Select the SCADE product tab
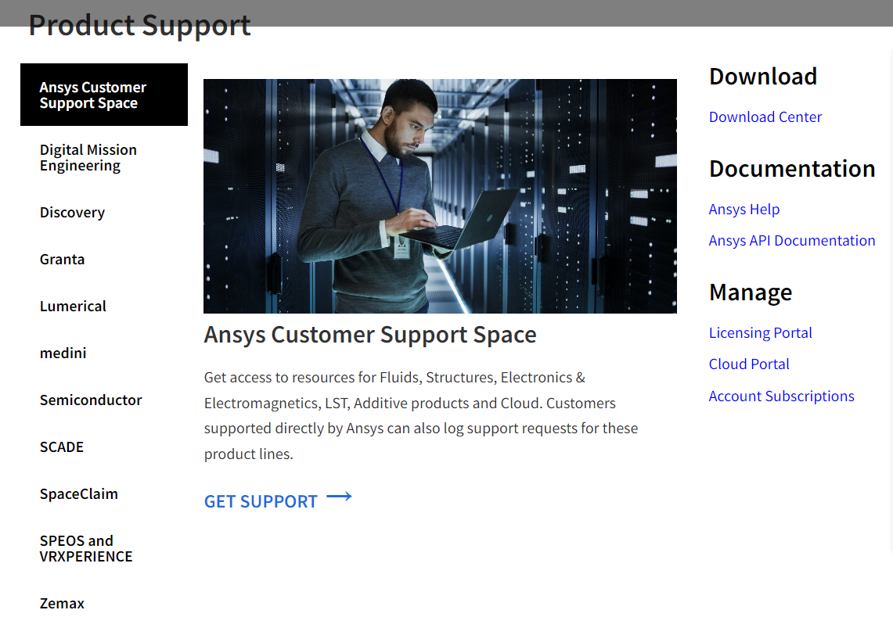The height and width of the screenshot is (635, 893). (x=61, y=447)
